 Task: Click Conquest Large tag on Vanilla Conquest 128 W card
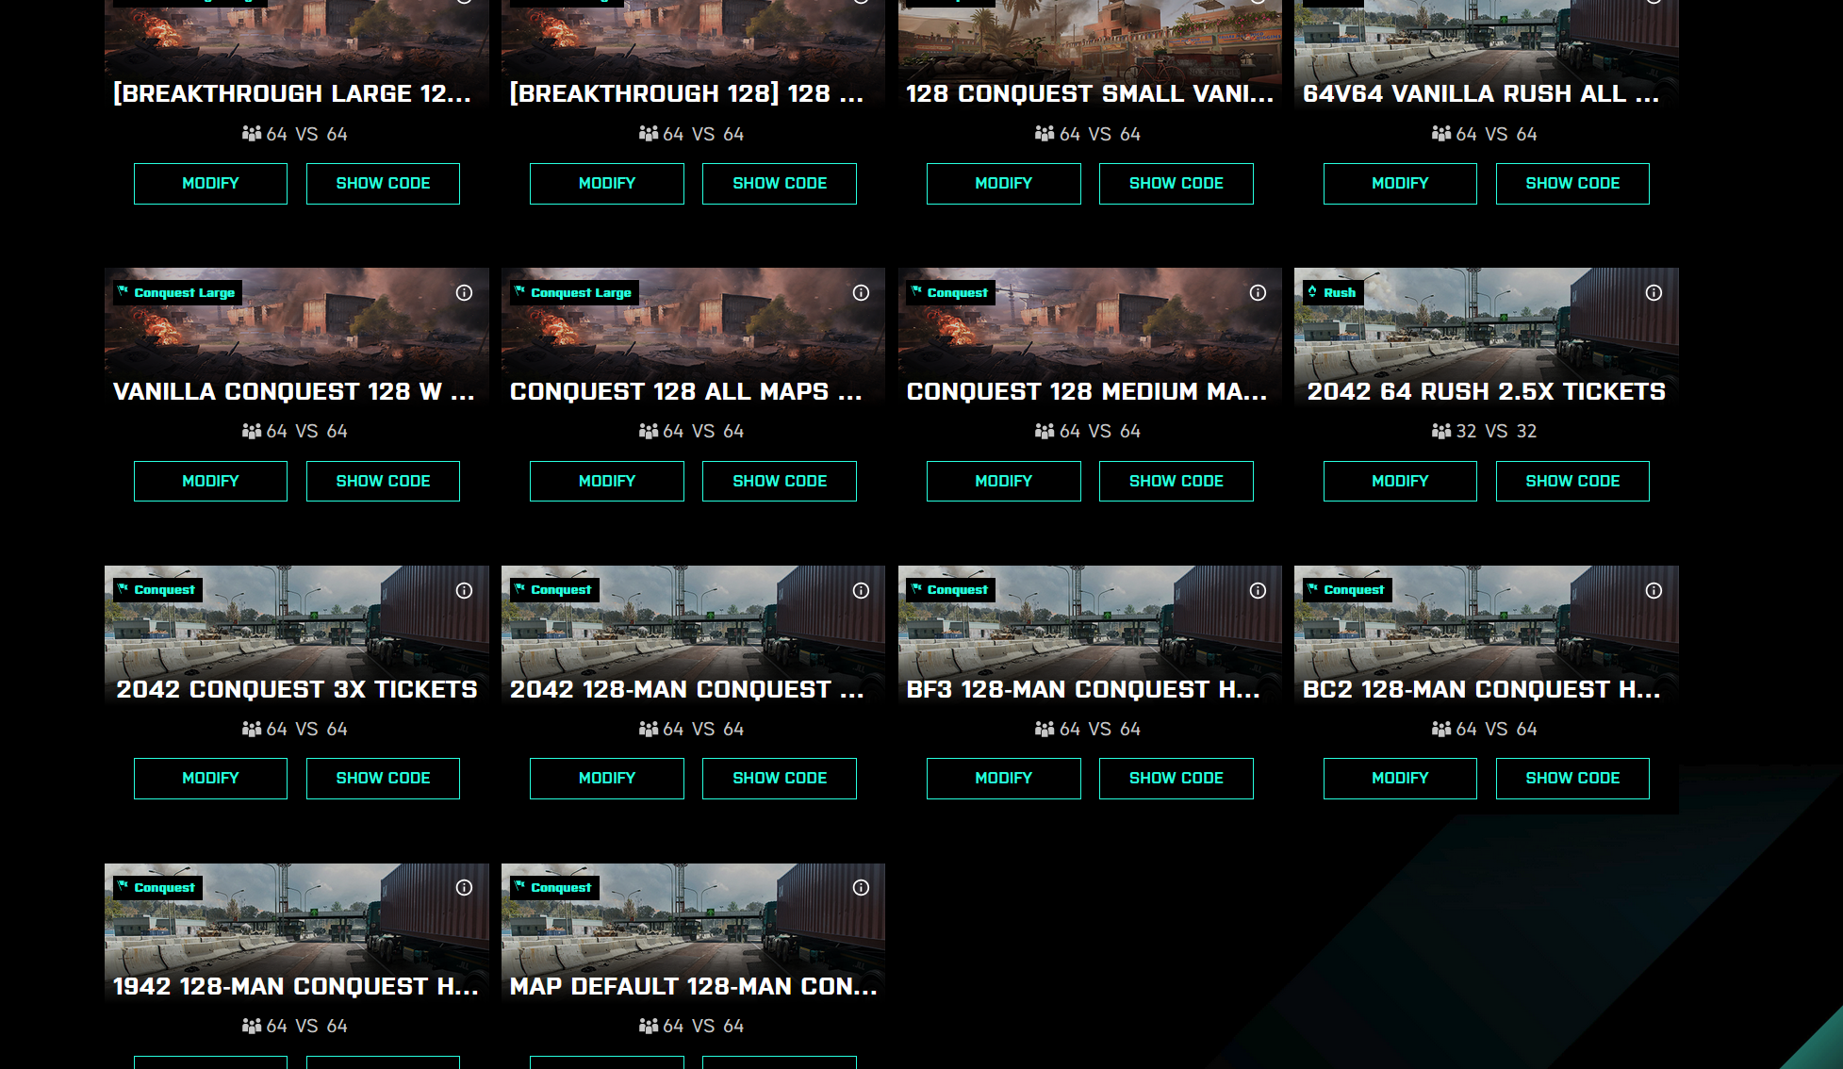tap(177, 292)
